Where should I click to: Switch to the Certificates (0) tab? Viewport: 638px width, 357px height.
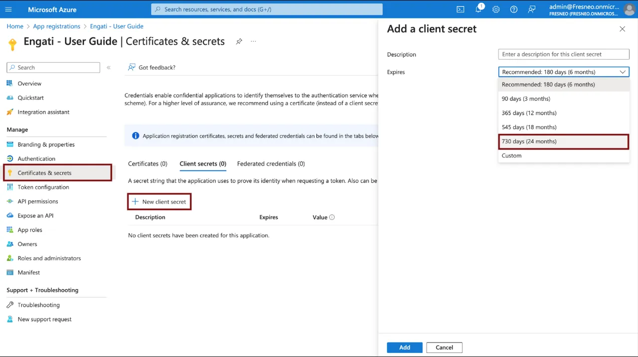coord(148,164)
